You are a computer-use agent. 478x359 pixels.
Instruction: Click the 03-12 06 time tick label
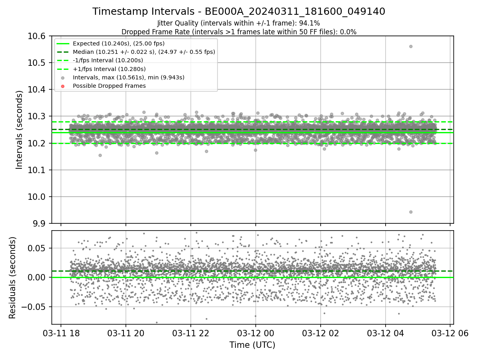(x=450, y=333)
